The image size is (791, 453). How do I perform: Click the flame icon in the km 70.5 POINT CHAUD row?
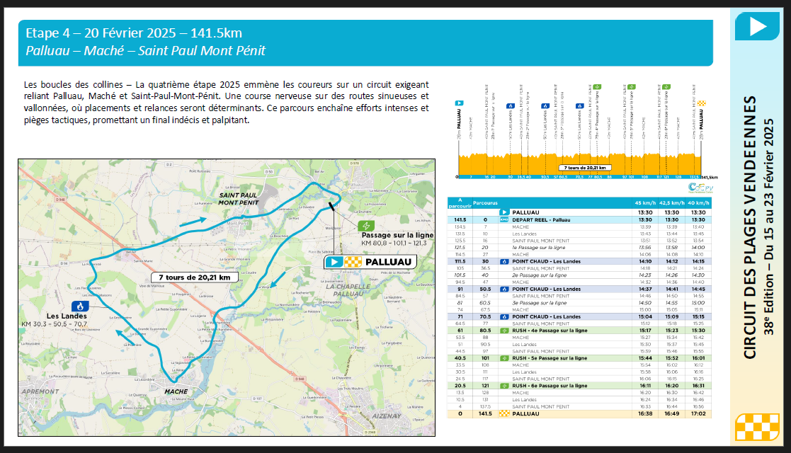[504, 317]
